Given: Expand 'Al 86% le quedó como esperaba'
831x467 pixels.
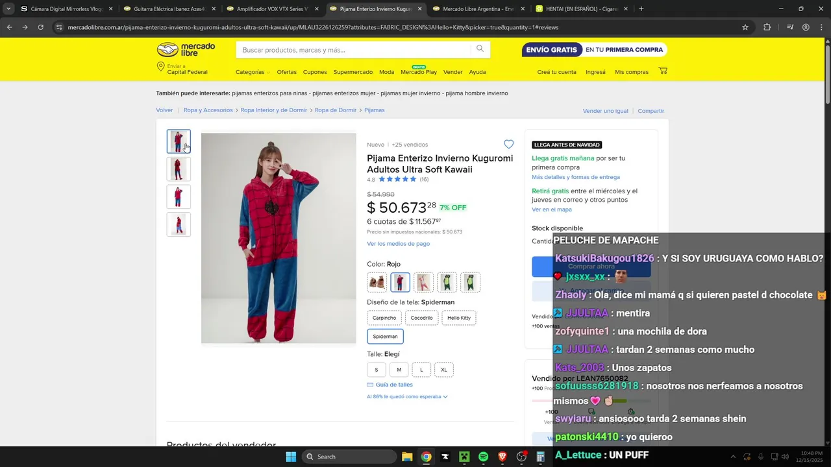Looking at the screenshot, I should pos(407,396).
